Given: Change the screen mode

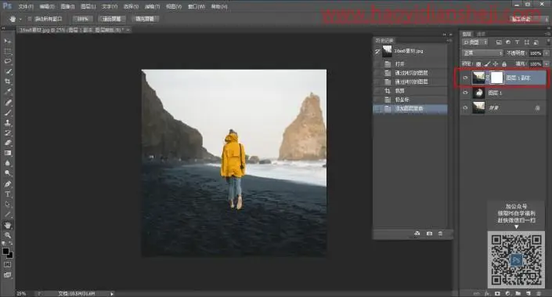Looking at the screenshot, I should pyautogui.click(x=7, y=275).
